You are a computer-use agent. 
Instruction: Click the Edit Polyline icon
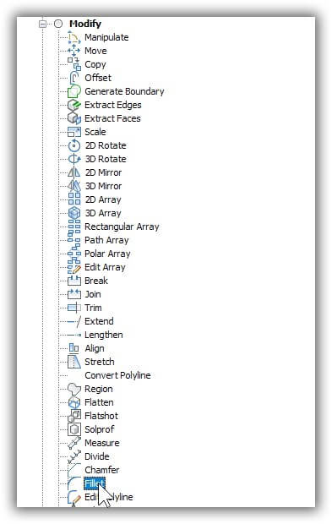74,497
